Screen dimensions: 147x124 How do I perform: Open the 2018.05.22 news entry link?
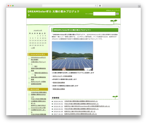[x=87, y=106]
